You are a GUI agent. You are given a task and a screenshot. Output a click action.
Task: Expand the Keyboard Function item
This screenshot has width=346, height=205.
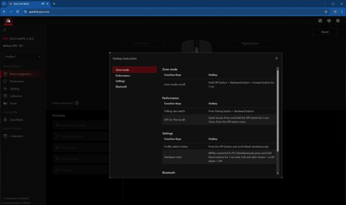pyautogui.click(x=81, y=125)
